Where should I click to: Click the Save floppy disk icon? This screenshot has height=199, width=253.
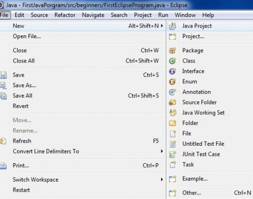coord(3,75)
